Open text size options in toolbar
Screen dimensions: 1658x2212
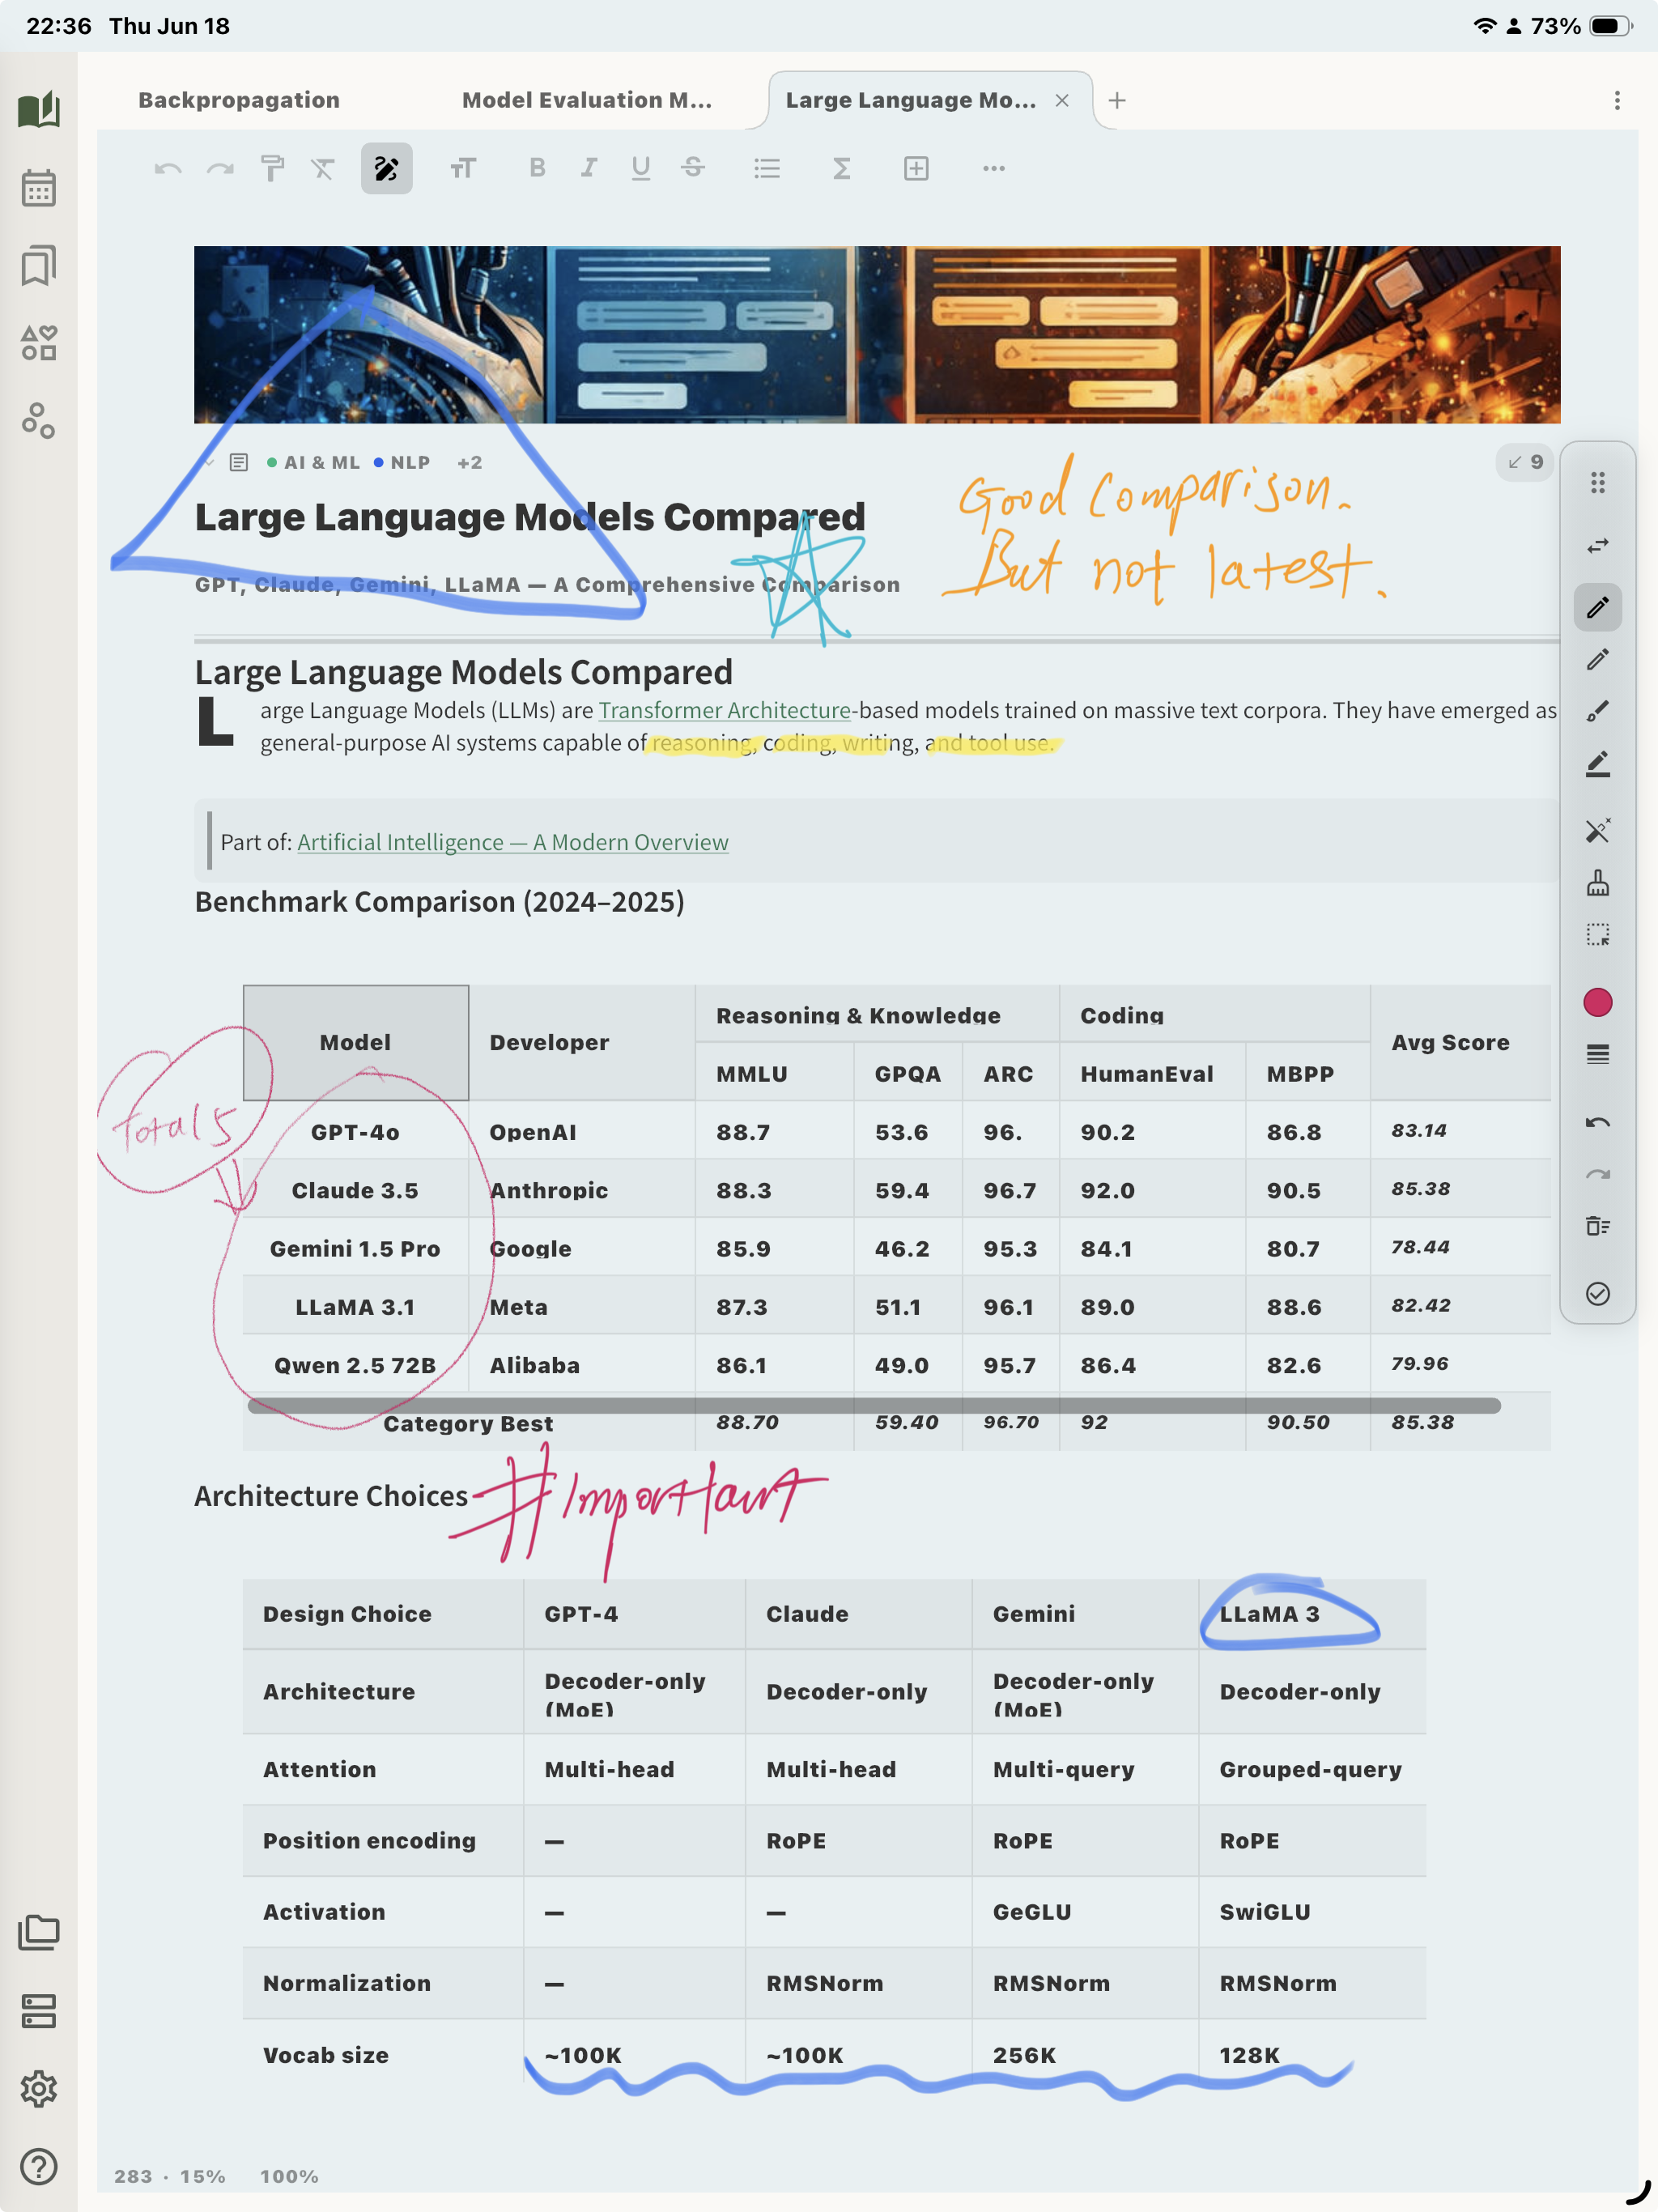[x=462, y=168]
